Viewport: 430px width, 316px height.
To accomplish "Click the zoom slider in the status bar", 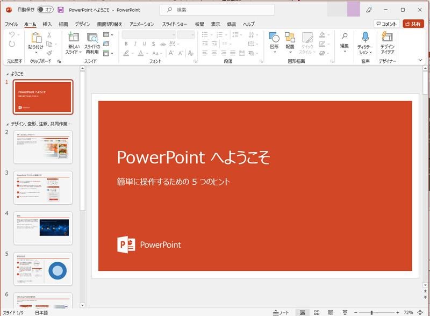I will [371, 312].
